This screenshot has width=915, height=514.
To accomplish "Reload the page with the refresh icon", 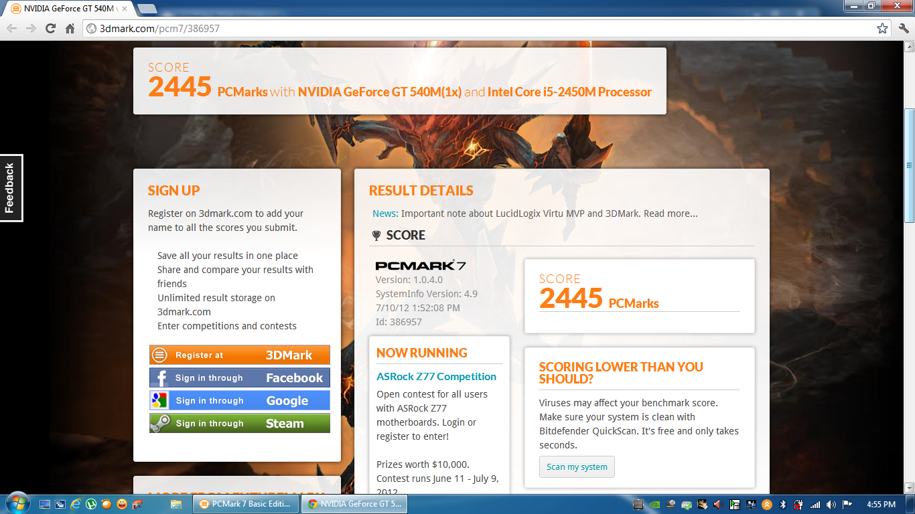I will (x=50, y=28).
